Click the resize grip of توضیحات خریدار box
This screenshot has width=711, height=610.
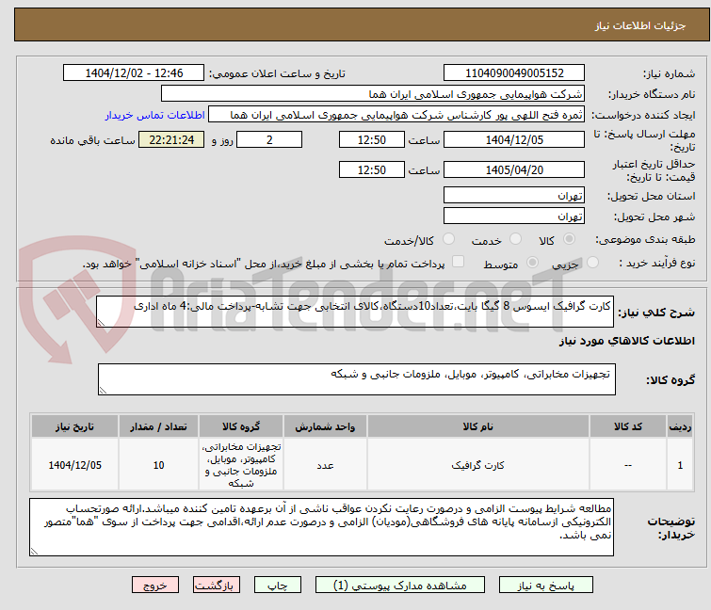(x=34, y=552)
